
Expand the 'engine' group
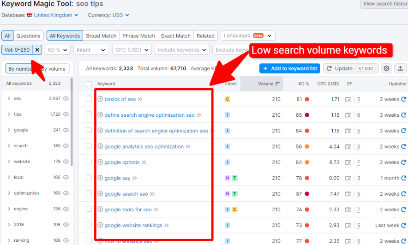point(9,209)
